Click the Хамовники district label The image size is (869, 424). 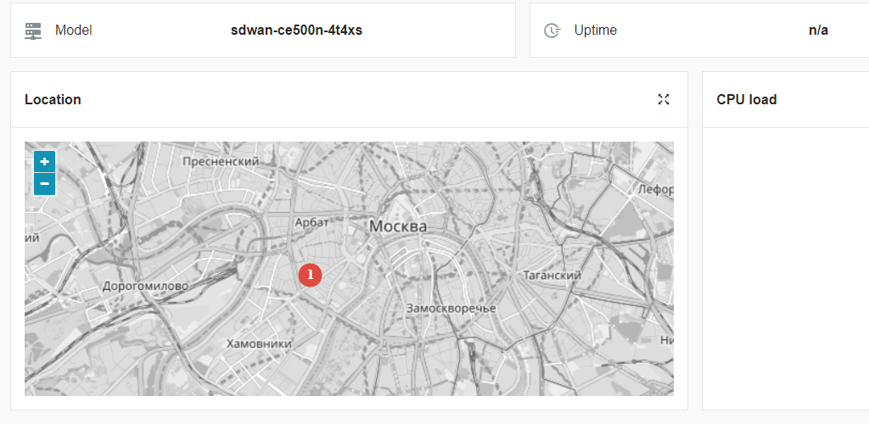259,343
